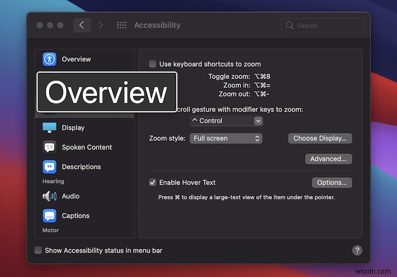Screen dimensions: 397x277
Task: Open the Control modifier key dropdown
Action: click(x=226, y=121)
